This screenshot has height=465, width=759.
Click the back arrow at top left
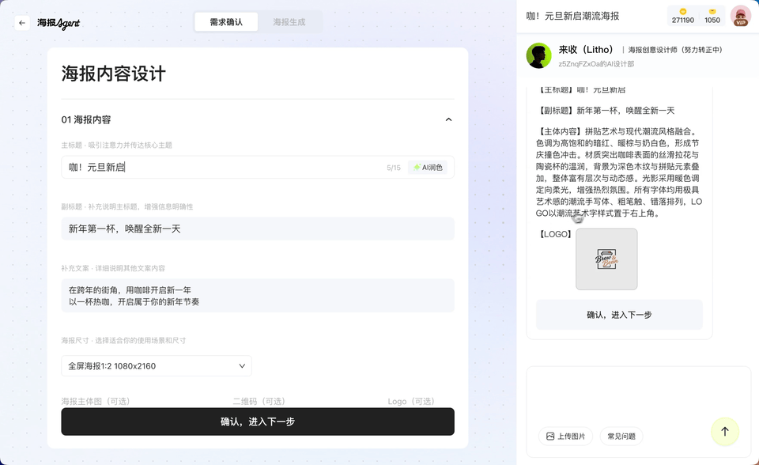tap(21, 22)
